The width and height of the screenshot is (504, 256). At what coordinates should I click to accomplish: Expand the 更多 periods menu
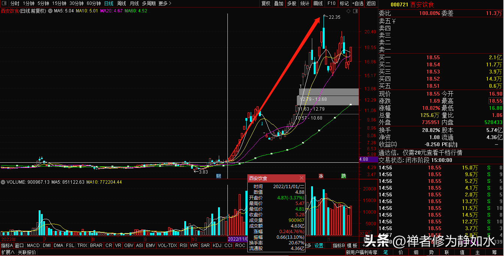165,3
